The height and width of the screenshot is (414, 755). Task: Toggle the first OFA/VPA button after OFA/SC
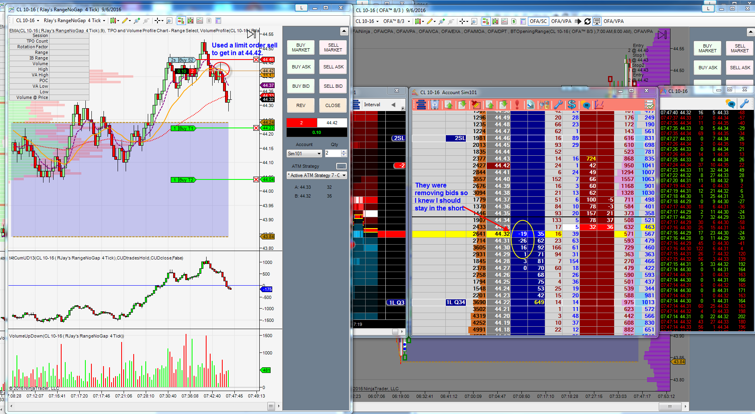click(x=561, y=21)
